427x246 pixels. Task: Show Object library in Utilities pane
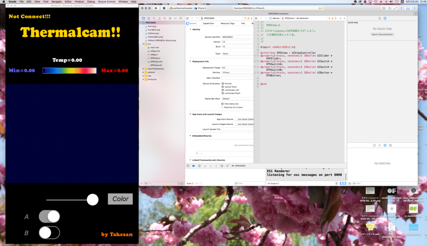coord(385,145)
